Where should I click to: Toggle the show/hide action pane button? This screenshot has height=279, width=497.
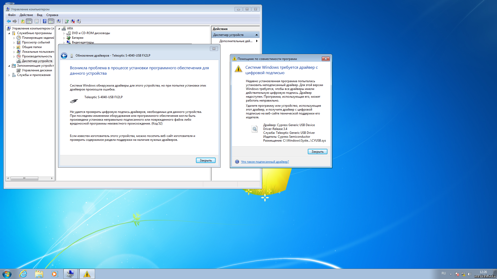51,21
